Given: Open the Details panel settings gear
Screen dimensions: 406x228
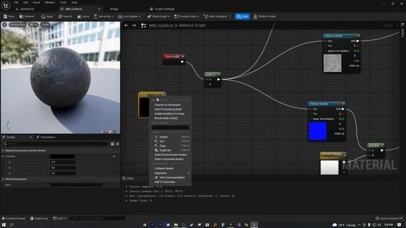Looking at the screenshot, I should tap(117, 144).
